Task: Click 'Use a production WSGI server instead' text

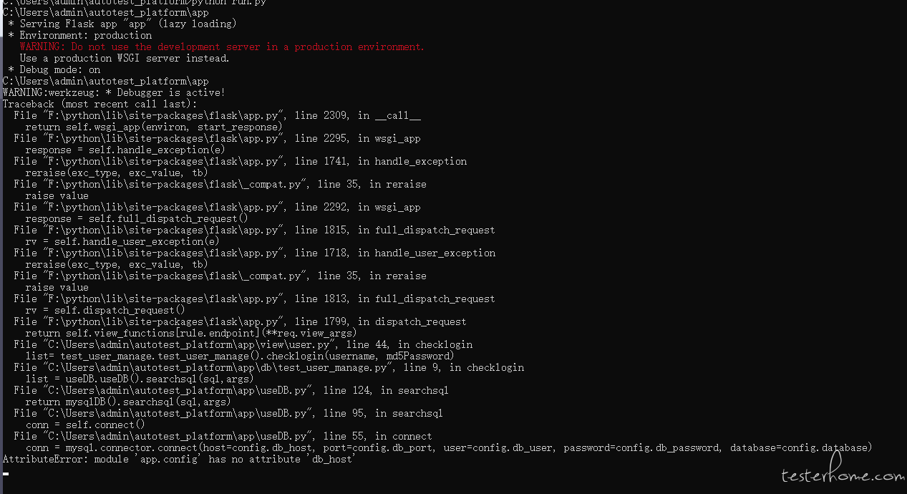Action: tap(125, 58)
